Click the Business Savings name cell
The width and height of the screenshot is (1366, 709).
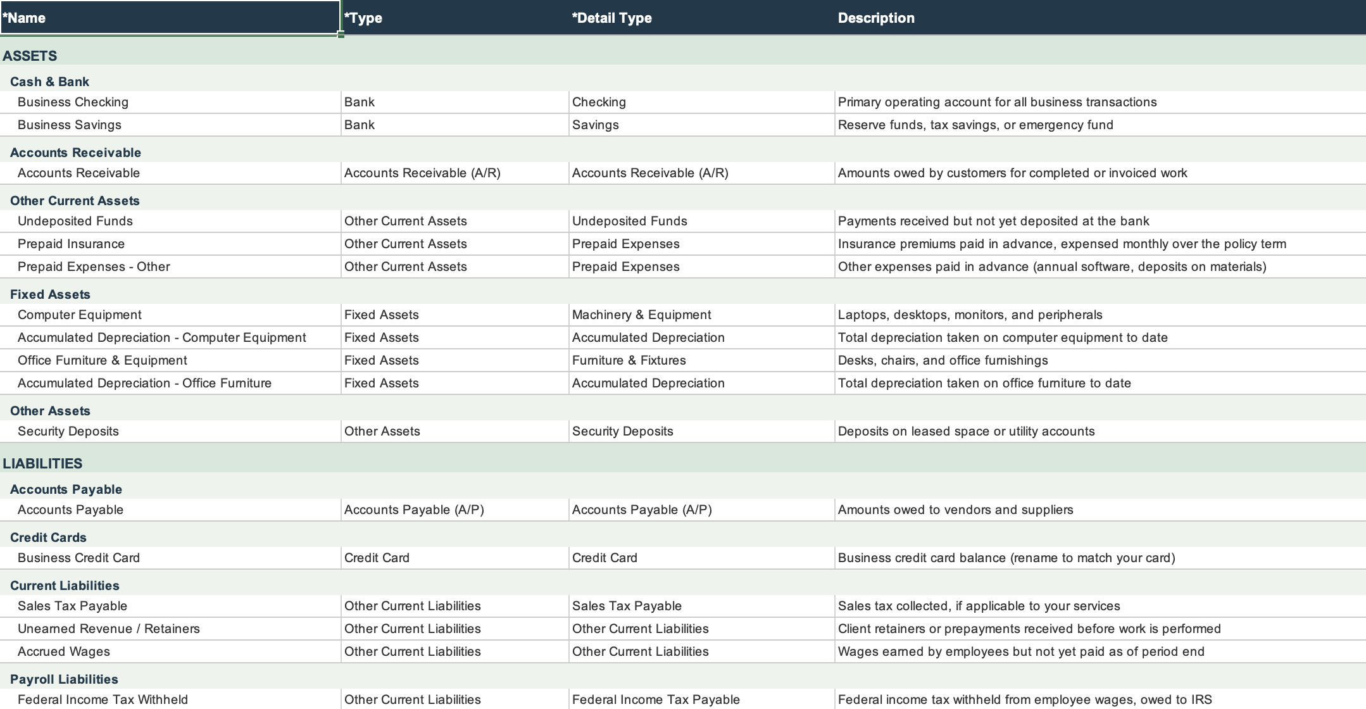170,125
